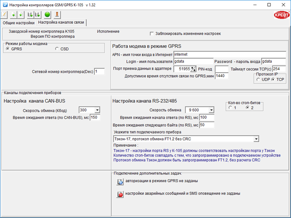Click the controller icon directly left of green circle

37,15
